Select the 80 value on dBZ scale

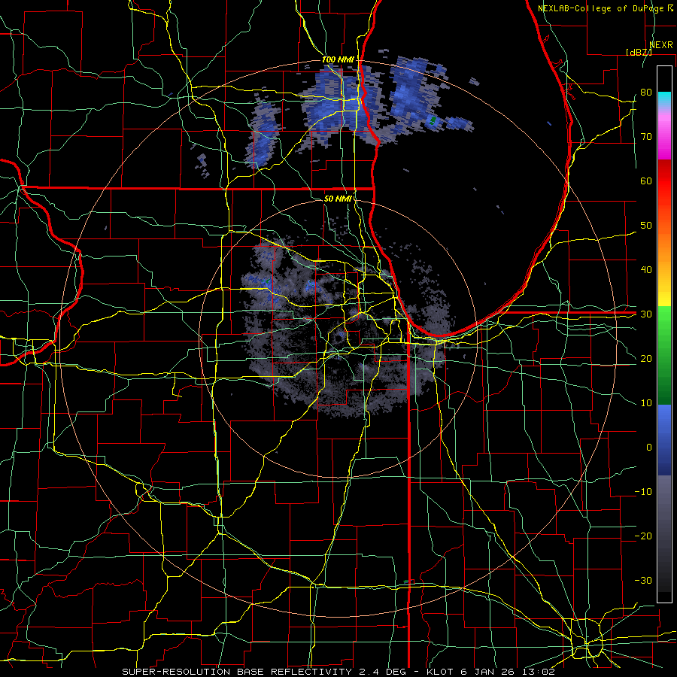point(646,93)
